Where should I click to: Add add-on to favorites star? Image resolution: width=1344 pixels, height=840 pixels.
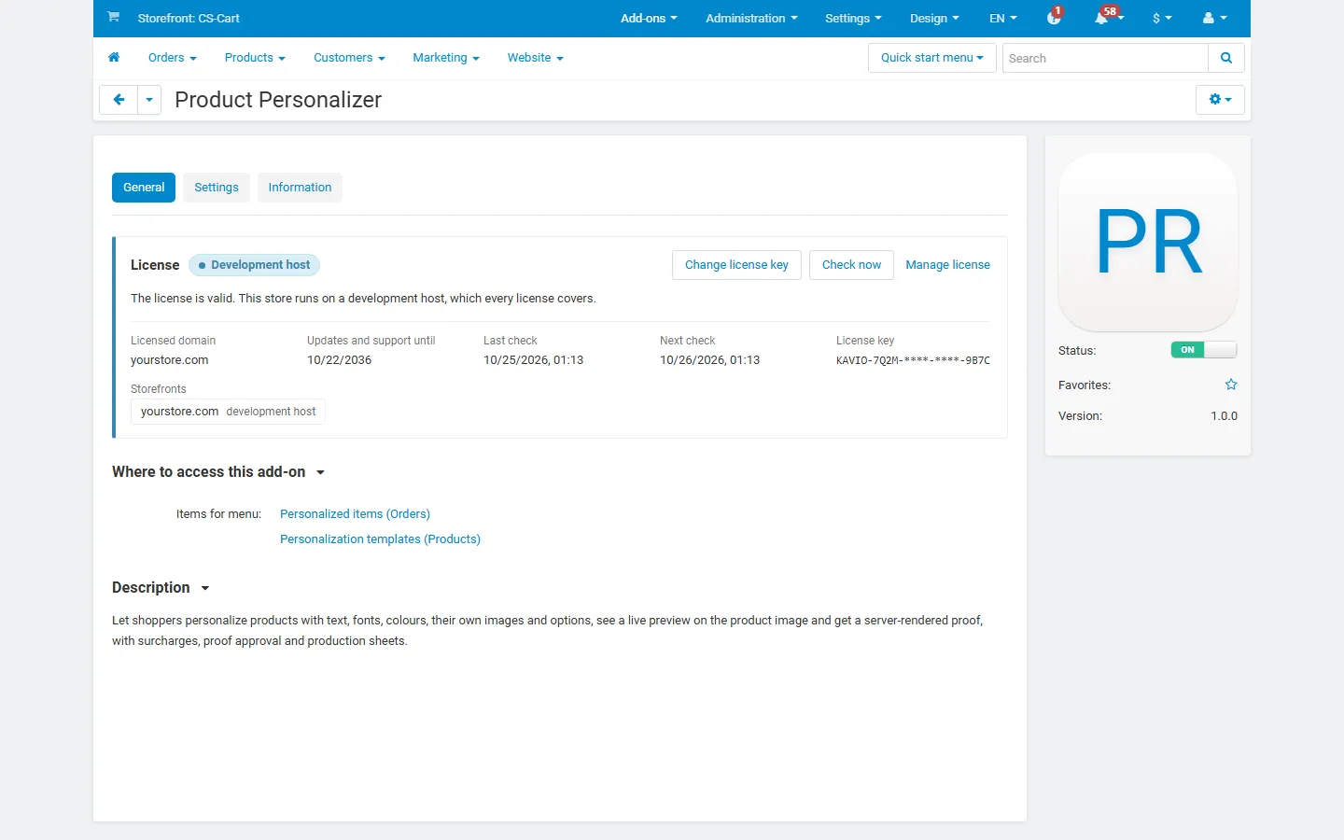[1231, 385]
